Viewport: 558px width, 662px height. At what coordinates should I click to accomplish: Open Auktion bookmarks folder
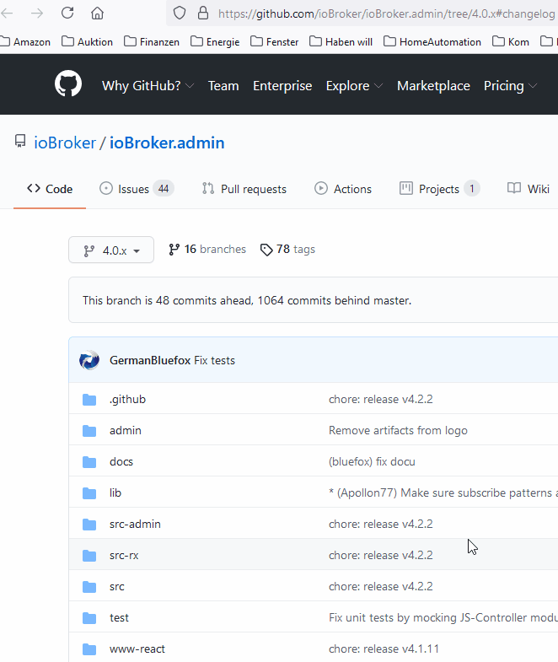(88, 42)
